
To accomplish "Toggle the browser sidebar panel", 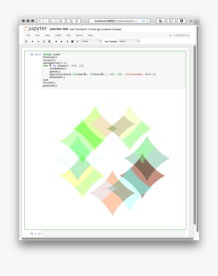I will pos(171,21).
